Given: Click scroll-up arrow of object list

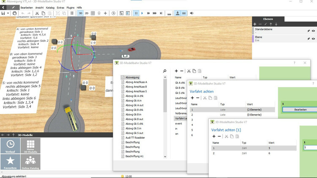Looking at the screenshot, I should coord(165,77).
